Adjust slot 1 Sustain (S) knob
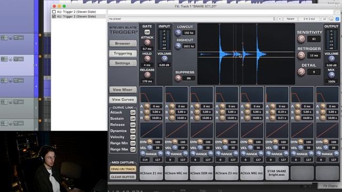The height and width of the screenshot is (192, 342). point(147,112)
